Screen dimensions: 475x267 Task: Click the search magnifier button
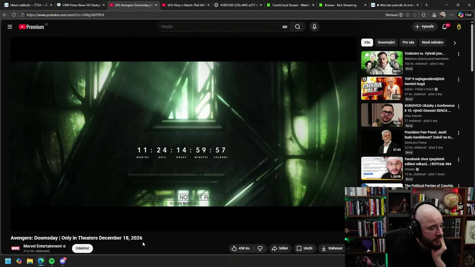[298, 27]
